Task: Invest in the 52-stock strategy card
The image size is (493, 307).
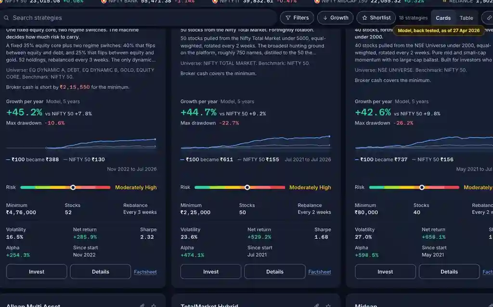Action: [x=37, y=271]
